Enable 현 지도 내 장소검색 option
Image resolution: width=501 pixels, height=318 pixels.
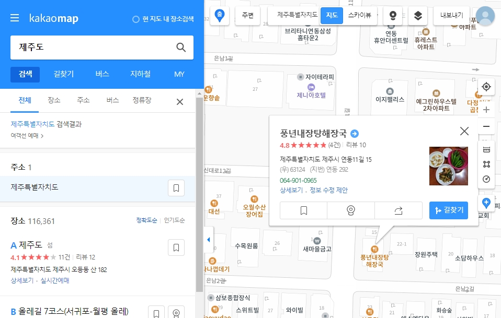(163, 19)
